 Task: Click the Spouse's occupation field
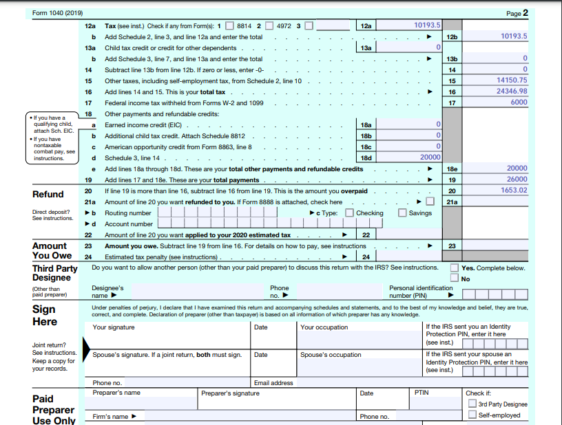coord(360,367)
